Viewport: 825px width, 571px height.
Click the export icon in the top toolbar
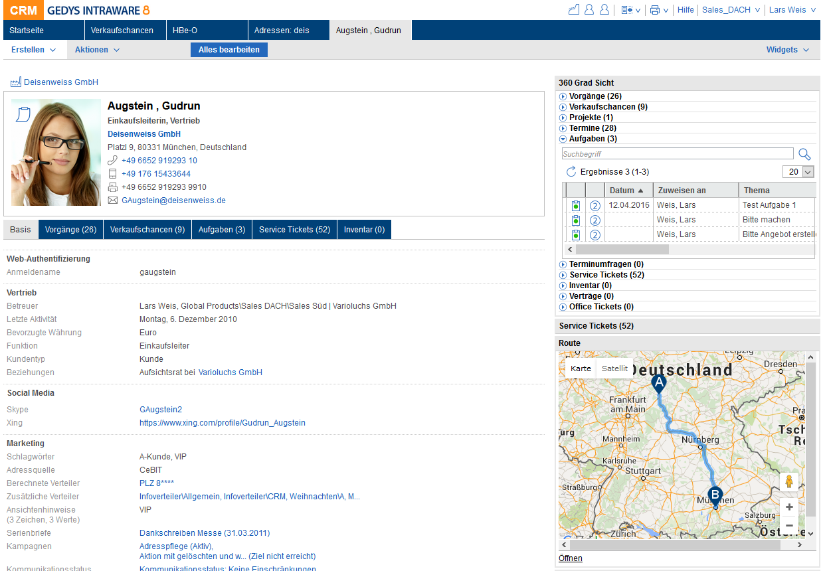tap(627, 10)
